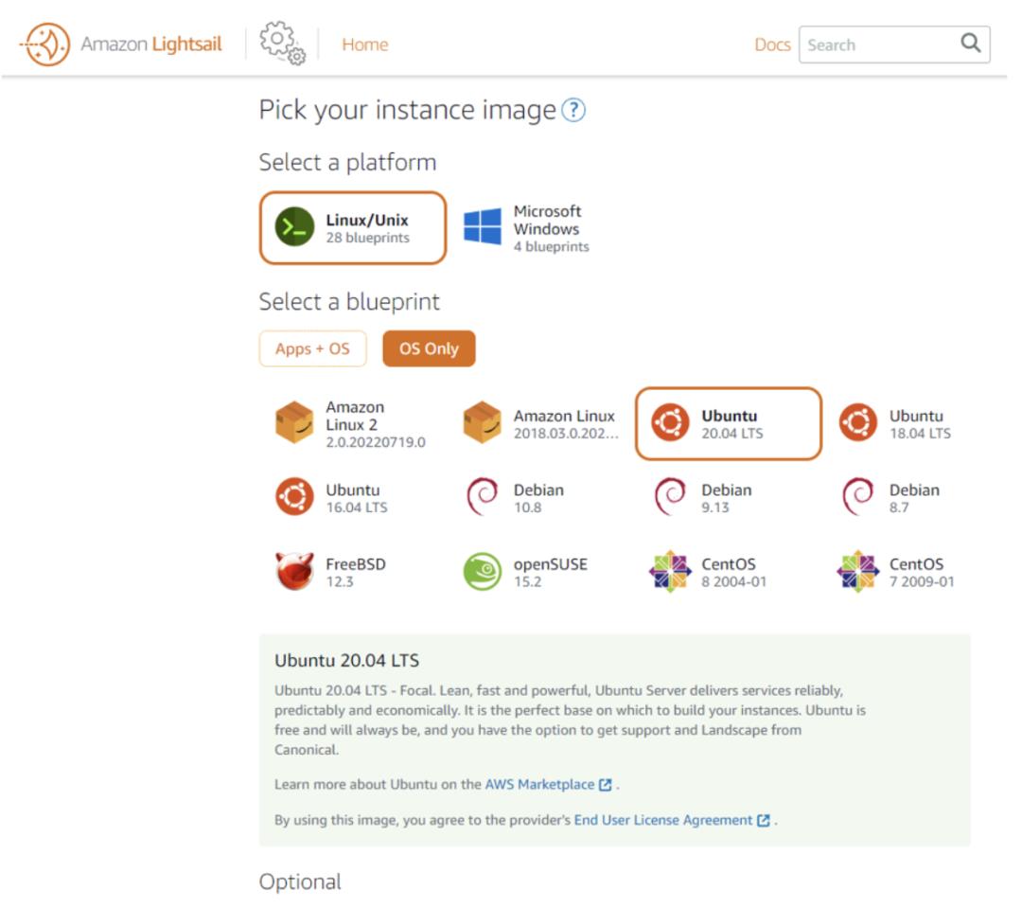This screenshot has width=1022, height=908.
Task: Pick the Debian 10.8 swirl icon
Action: coord(483,496)
